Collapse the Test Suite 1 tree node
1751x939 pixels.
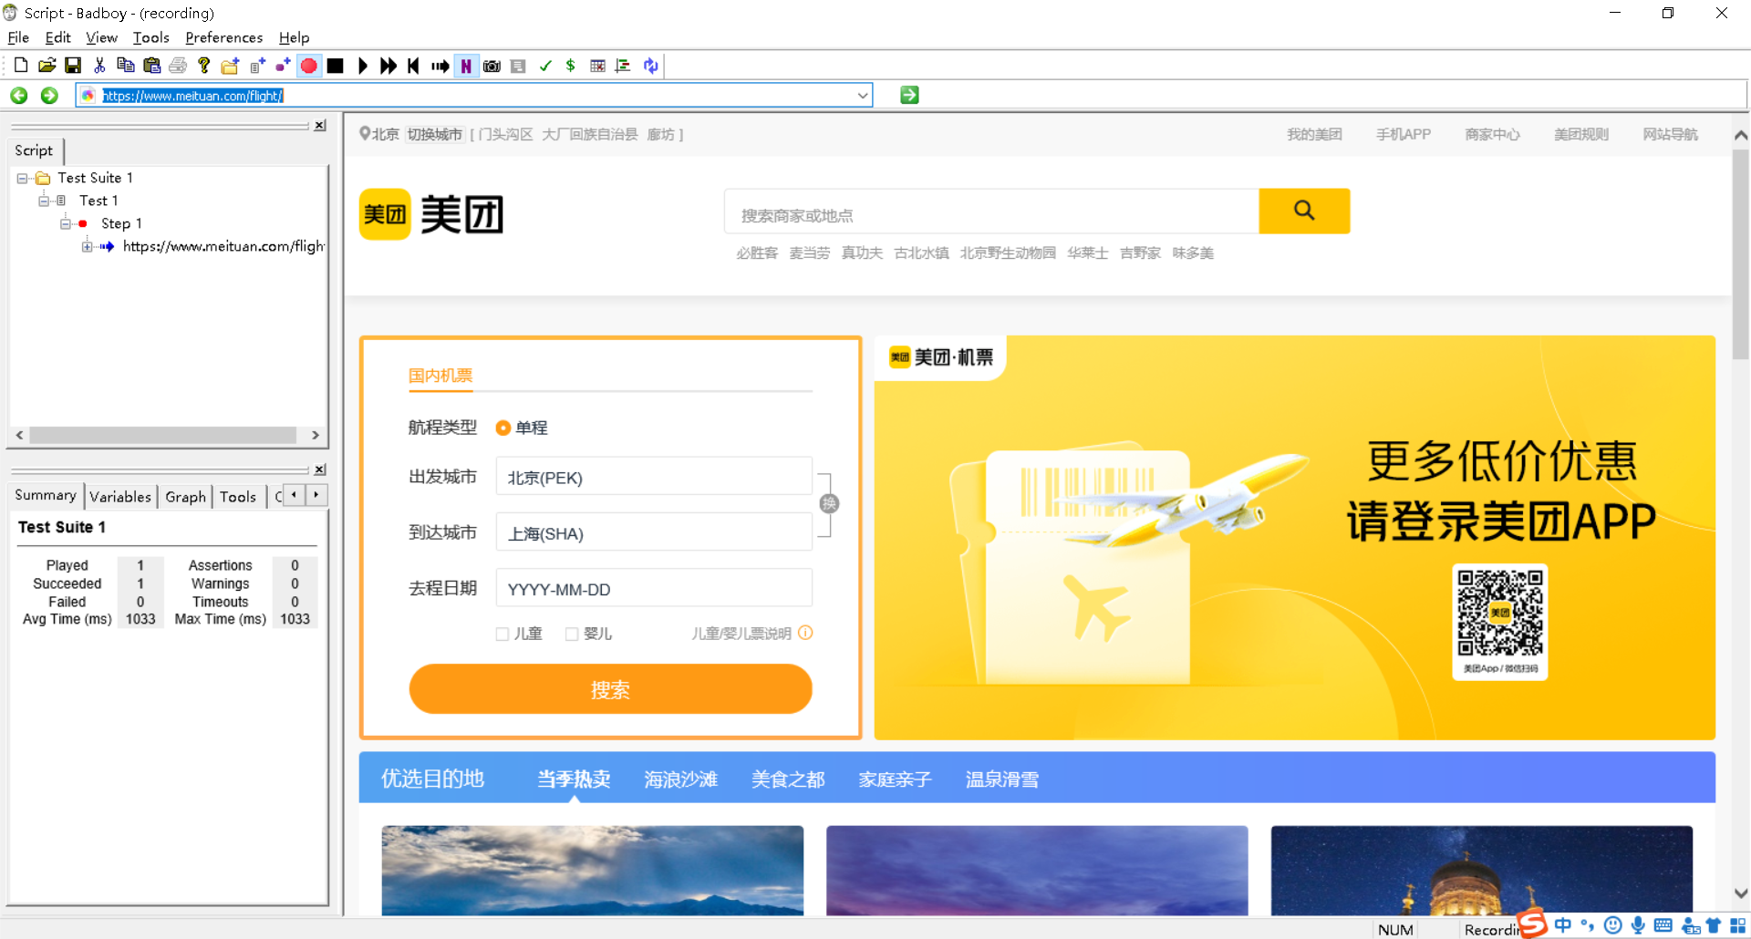[x=24, y=178]
